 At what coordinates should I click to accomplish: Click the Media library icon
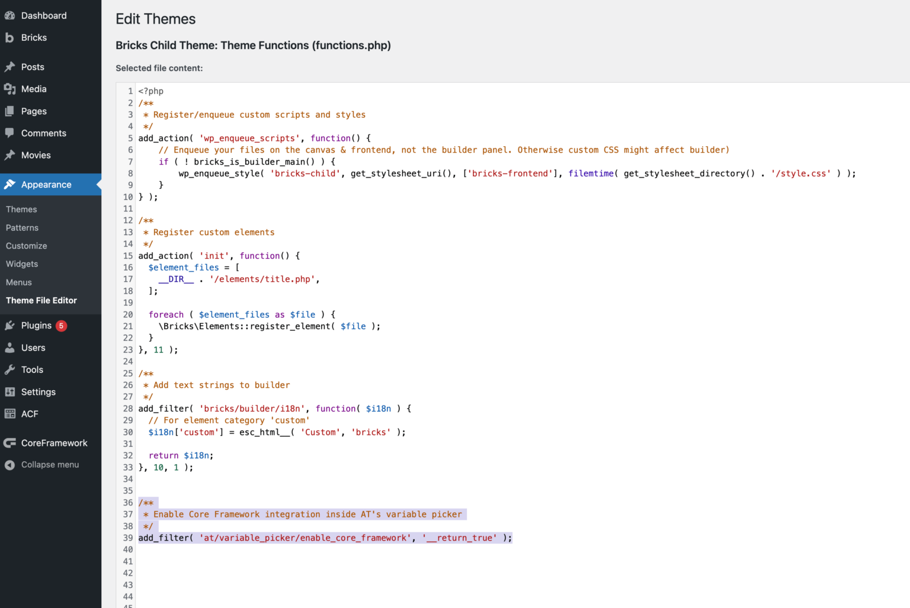pyautogui.click(x=10, y=89)
